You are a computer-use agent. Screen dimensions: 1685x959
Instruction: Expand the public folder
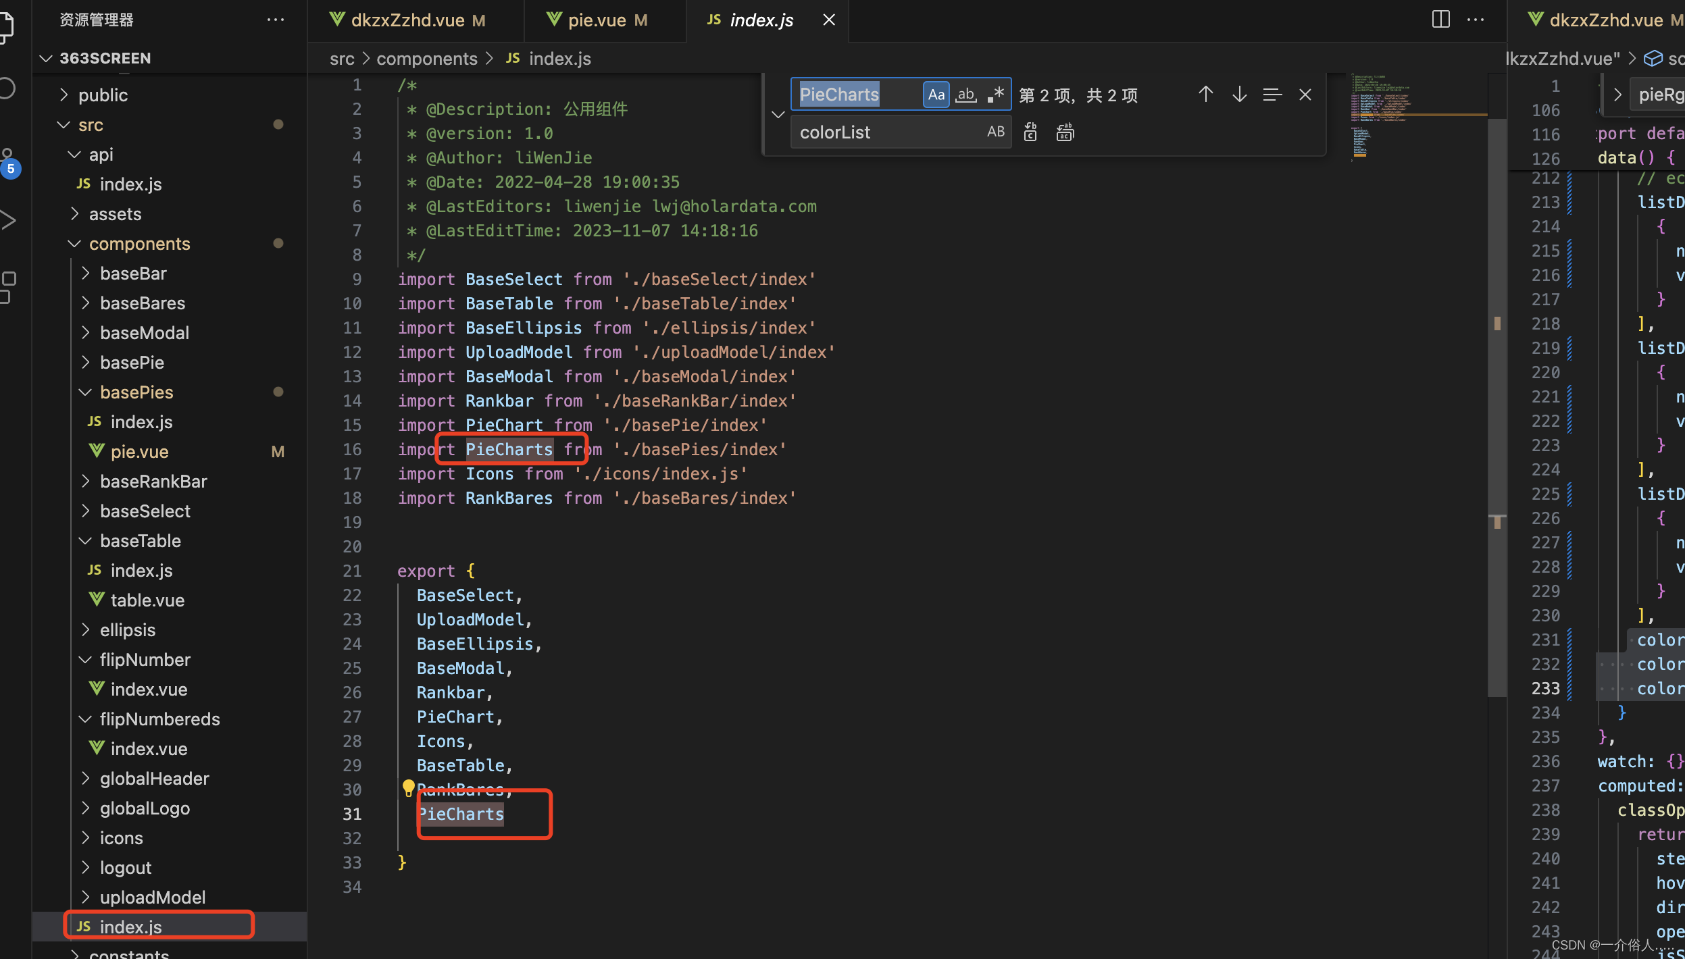coord(103,95)
